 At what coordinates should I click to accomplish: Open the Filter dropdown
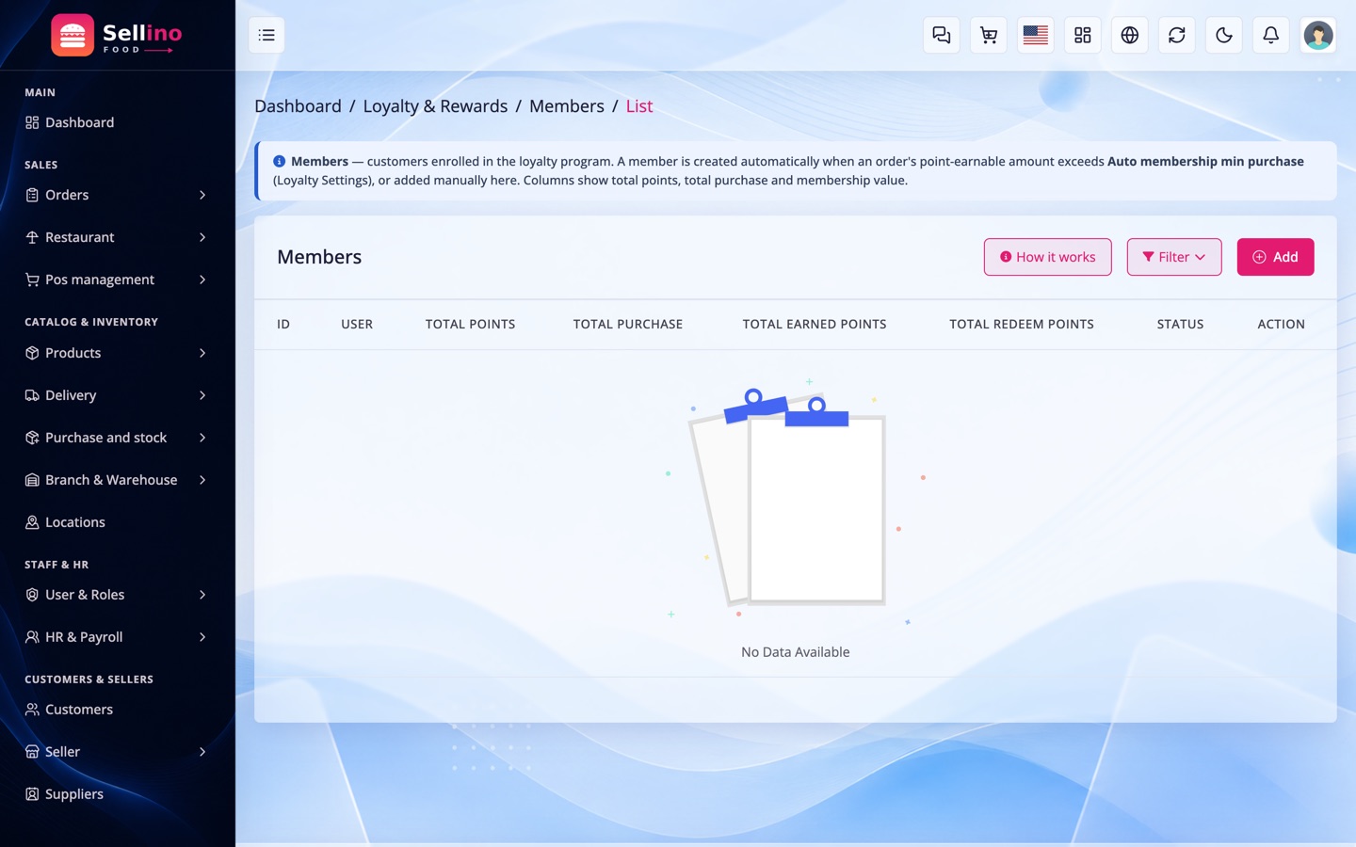[x=1174, y=257]
